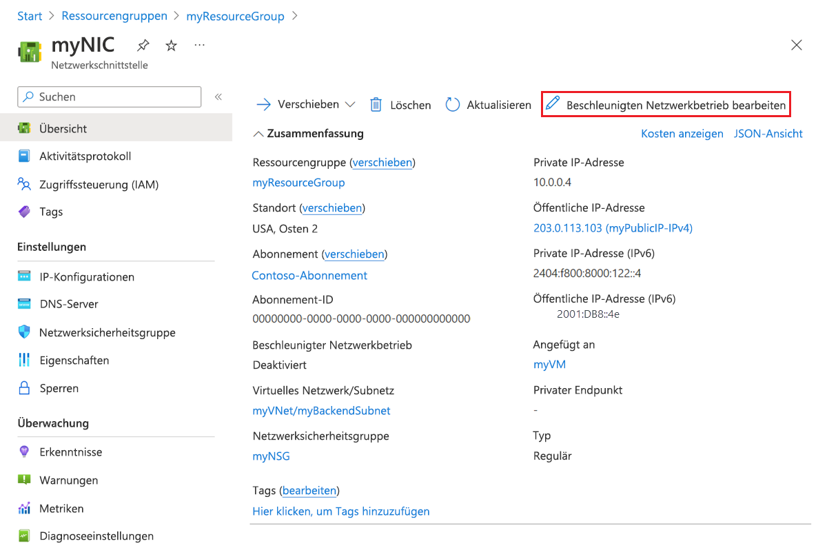The image size is (827, 559).
Task: Collapse the sidebar with the double chevron
Action: [x=218, y=96]
